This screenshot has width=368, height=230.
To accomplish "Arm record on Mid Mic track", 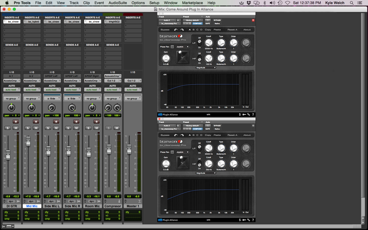I will [x=36, y=122].
